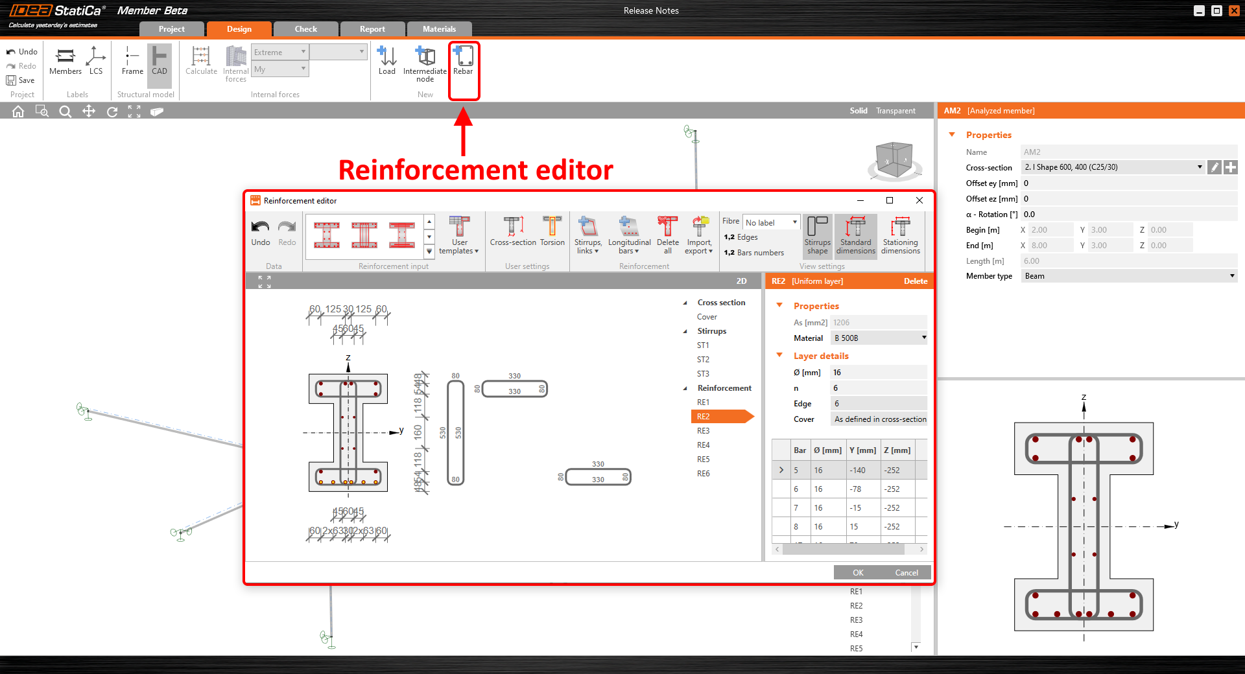The height and width of the screenshot is (674, 1245).
Task: Toggle Standard dimensions view
Action: [x=855, y=235]
